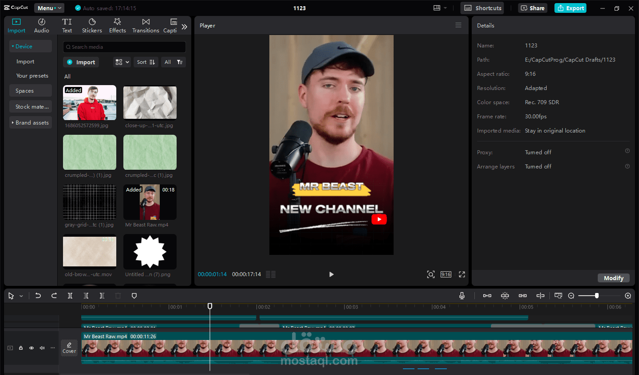
Task: Lock the main video track
Action: [x=21, y=348]
